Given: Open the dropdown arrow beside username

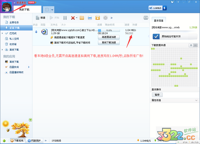Looking at the screenshot, I should point(14,3).
